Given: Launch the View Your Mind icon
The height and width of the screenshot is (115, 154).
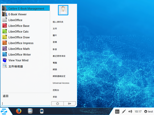Looking at the screenshot, I should point(5,60).
